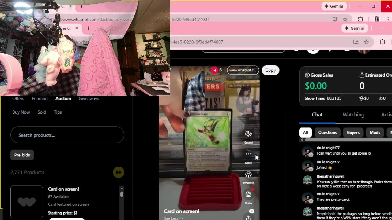Click the share icon below Notes
392x220 pixels.
click(x=248, y=218)
